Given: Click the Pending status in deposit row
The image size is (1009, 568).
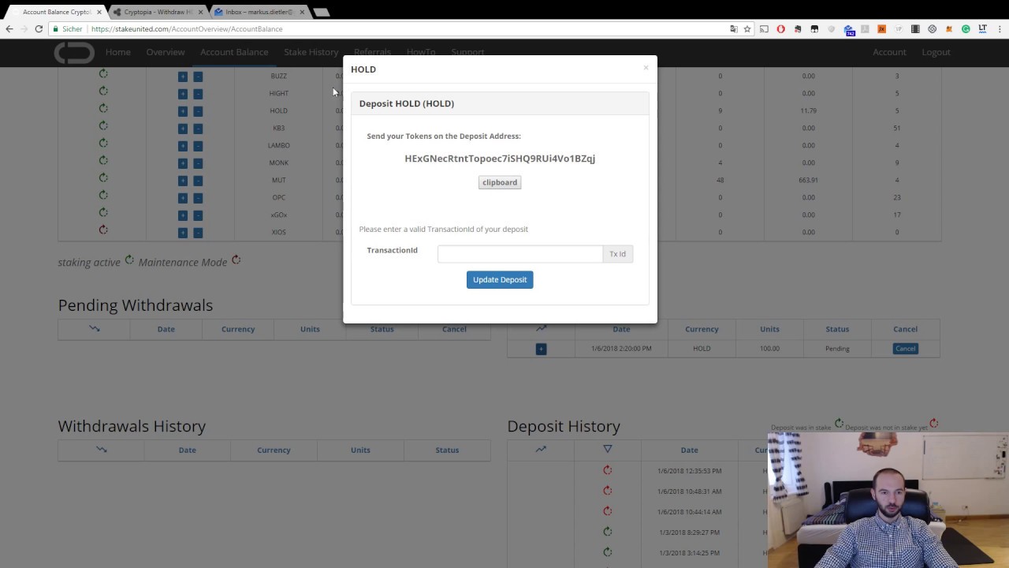Looking at the screenshot, I should tap(837, 349).
